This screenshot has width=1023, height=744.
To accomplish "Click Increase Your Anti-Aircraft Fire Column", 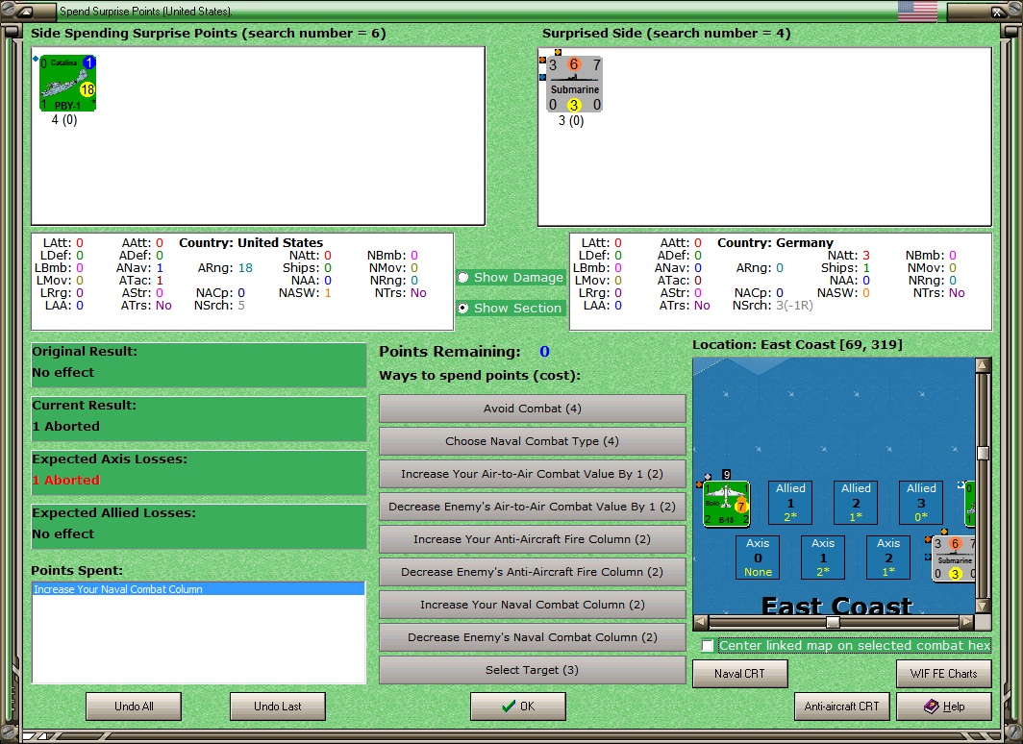I will click(x=533, y=538).
